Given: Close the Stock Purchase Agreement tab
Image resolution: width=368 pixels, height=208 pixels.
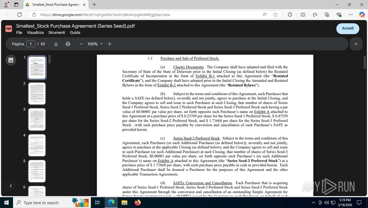Looking at the screenshot, I should point(84,5).
